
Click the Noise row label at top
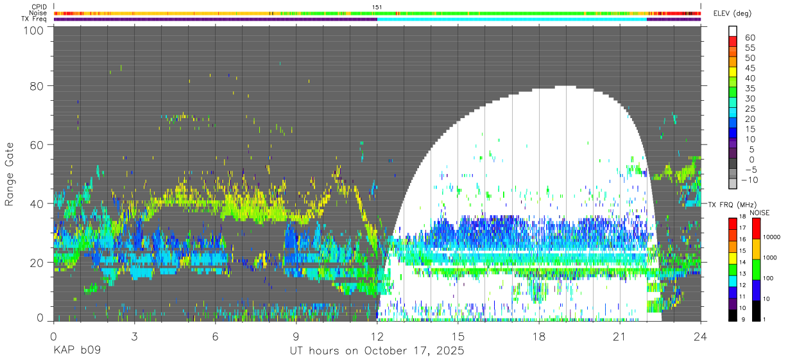point(39,13)
